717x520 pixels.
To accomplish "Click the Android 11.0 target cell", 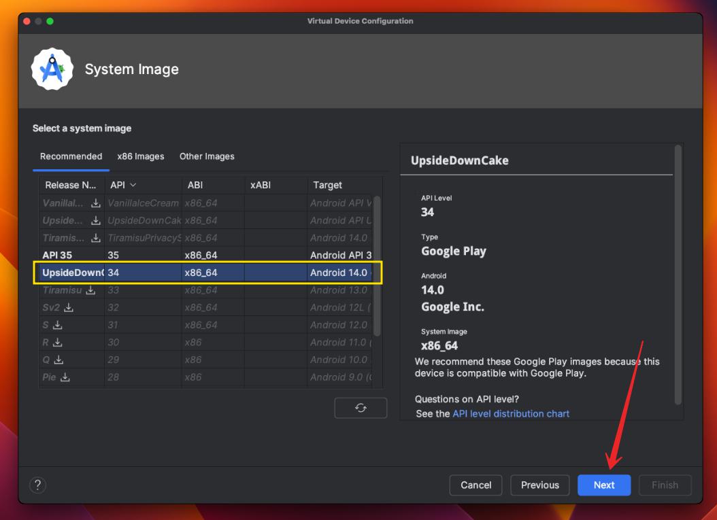I will [339, 343].
